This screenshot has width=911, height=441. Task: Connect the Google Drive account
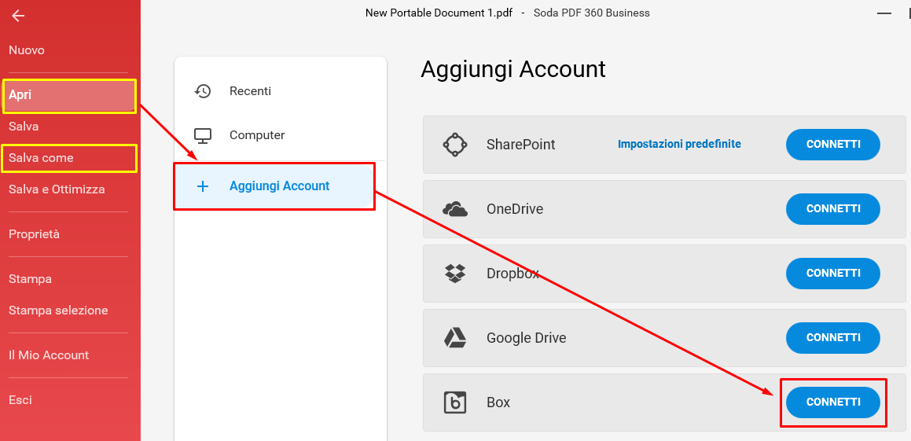coord(833,337)
